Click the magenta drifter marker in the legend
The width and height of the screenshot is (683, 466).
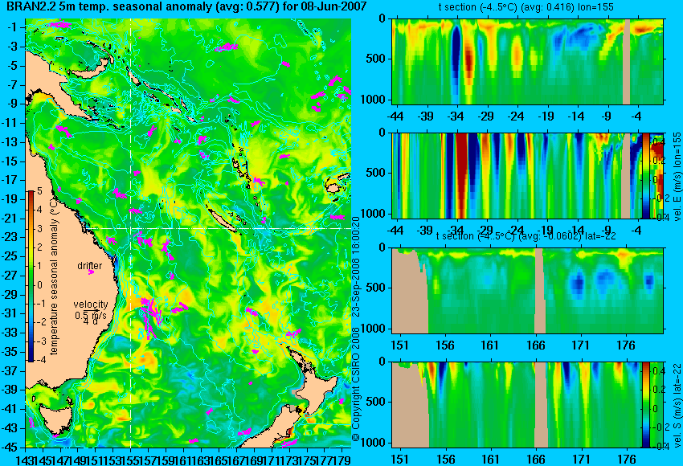tap(91, 272)
